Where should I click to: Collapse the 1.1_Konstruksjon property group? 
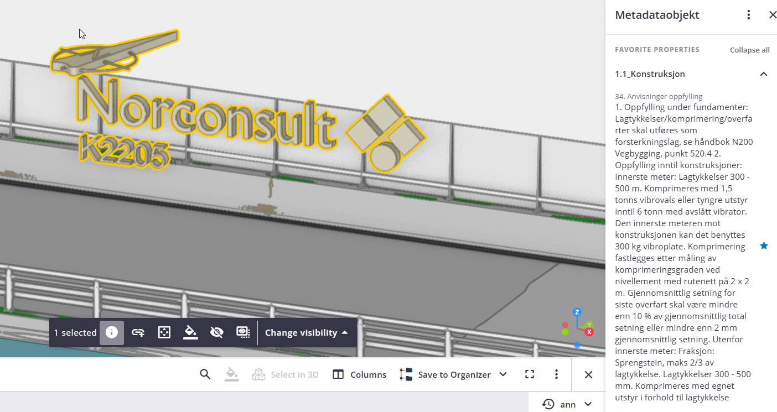coord(764,74)
